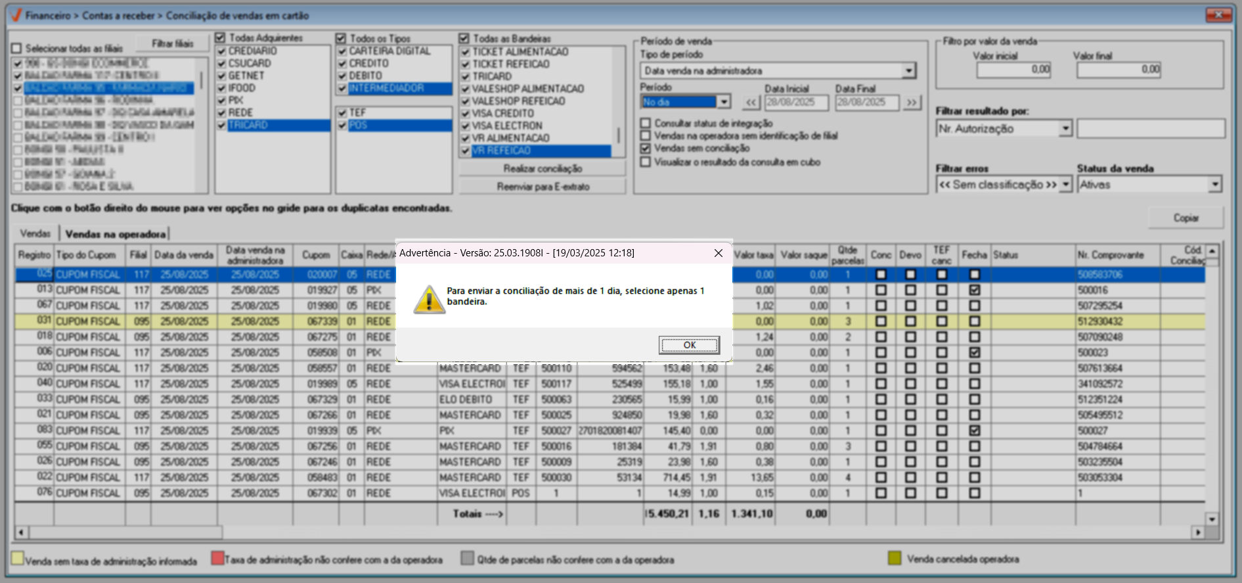Enable 'Consultar status de integração'
This screenshot has height=583, width=1242.
(646, 124)
